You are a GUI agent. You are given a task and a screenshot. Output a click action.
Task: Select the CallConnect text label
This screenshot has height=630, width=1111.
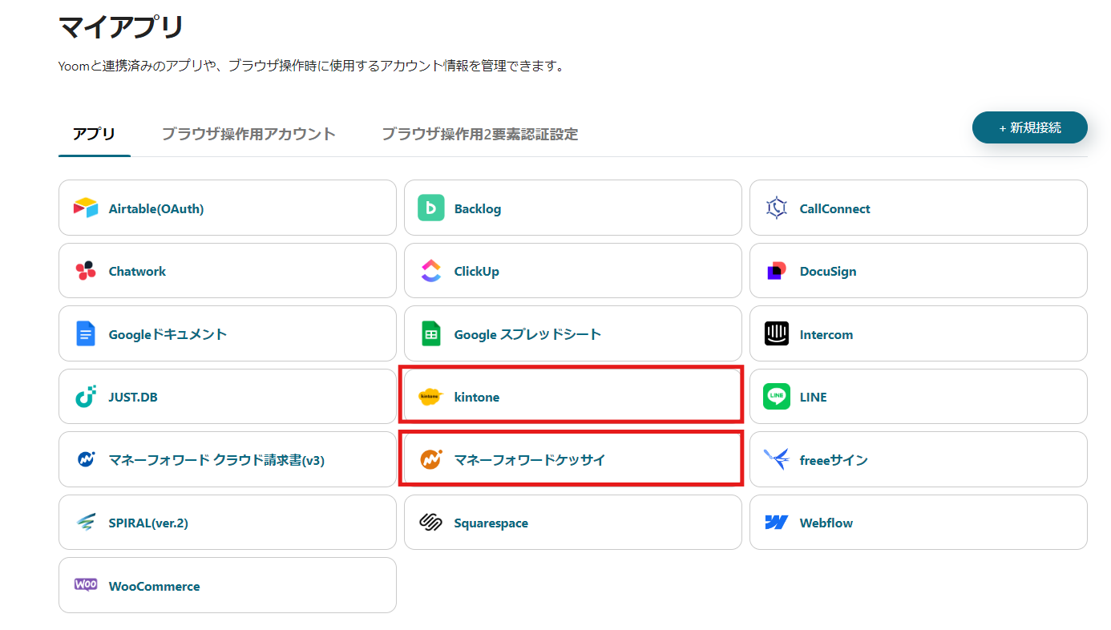pos(834,209)
